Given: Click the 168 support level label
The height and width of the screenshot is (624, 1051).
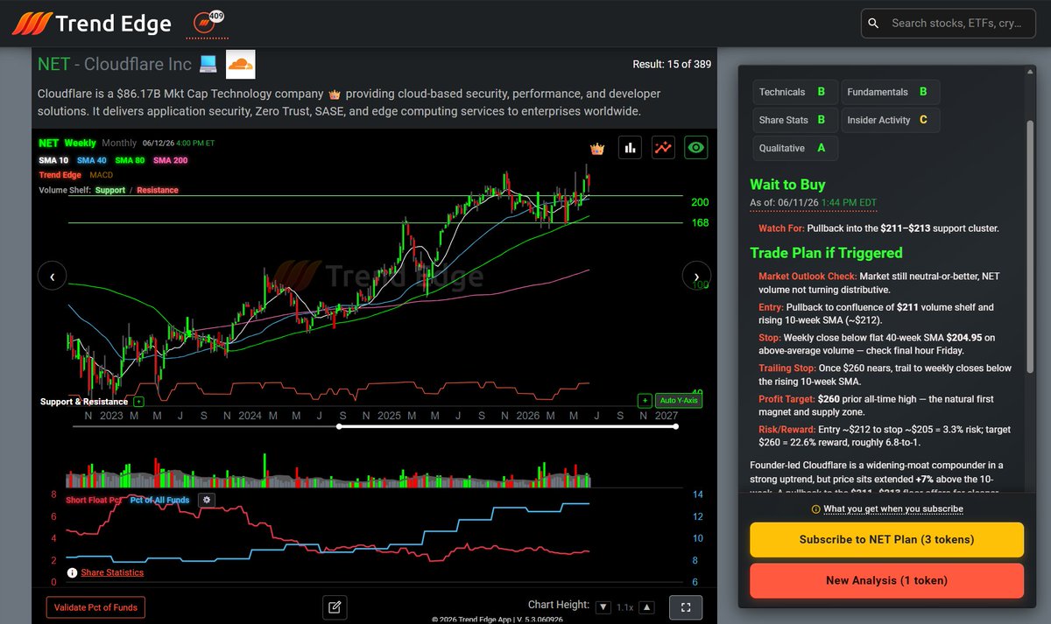Looking at the screenshot, I should [700, 223].
